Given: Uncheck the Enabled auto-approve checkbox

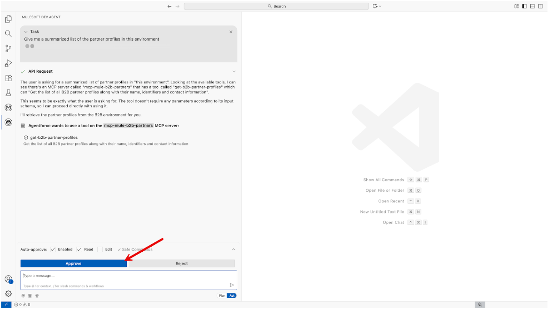Looking at the screenshot, I should click(53, 249).
